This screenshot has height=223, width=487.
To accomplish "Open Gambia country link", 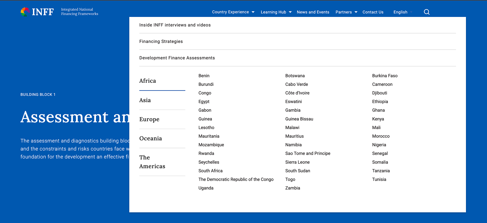I will point(293,110).
